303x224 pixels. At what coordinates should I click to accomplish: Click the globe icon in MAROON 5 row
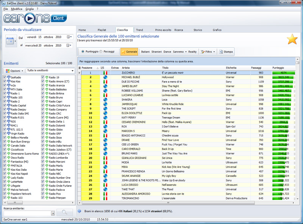tap(105, 131)
